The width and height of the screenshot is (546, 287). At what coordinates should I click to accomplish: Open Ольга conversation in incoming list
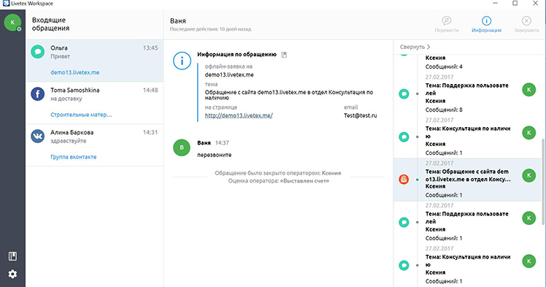[95, 61]
